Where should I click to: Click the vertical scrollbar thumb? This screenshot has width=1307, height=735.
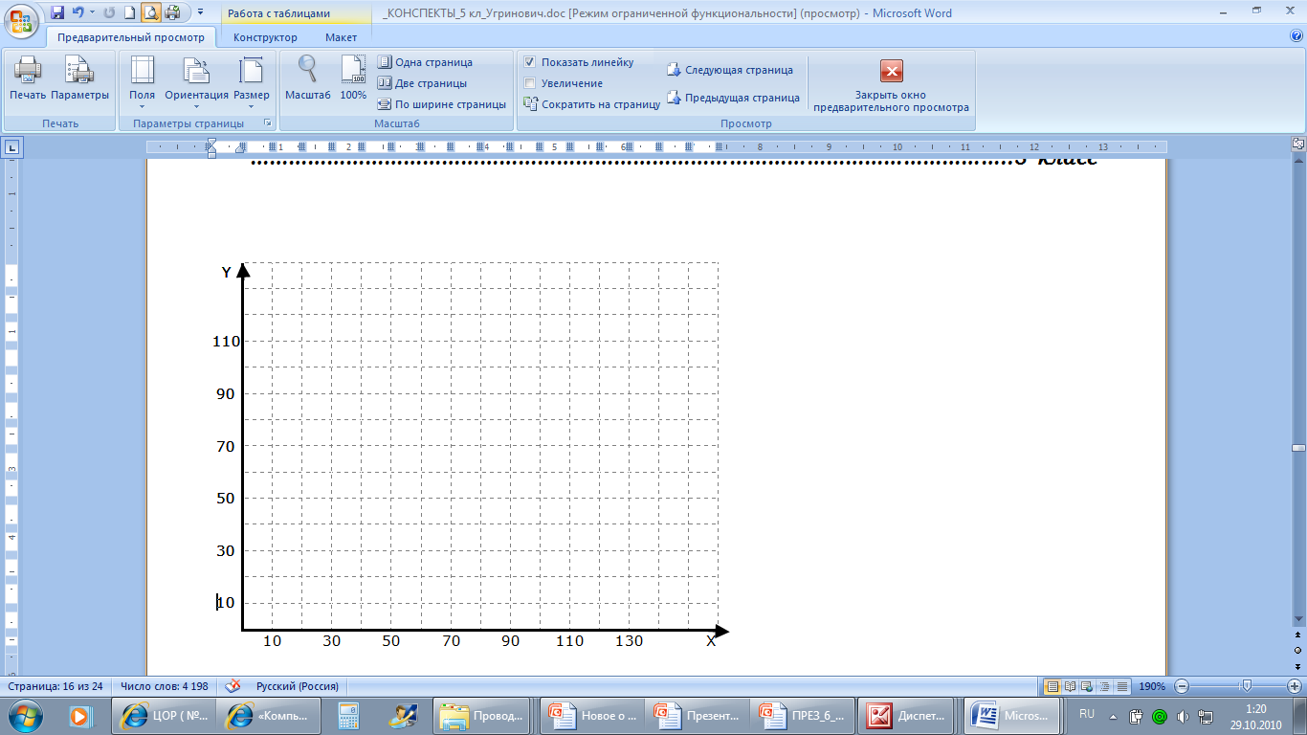point(1298,448)
